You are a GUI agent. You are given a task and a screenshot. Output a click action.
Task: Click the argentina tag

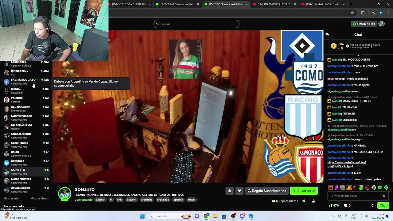tap(147, 200)
